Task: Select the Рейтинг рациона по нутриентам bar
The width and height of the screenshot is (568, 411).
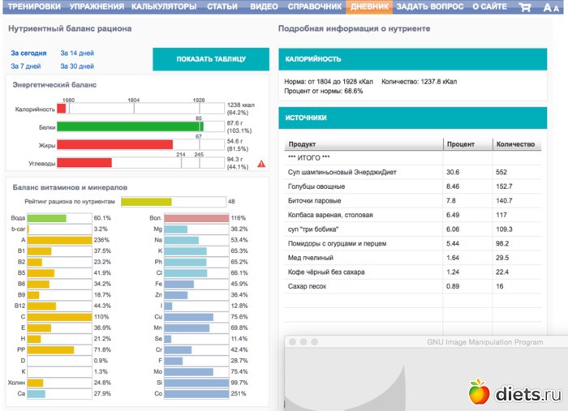Action: (146, 201)
